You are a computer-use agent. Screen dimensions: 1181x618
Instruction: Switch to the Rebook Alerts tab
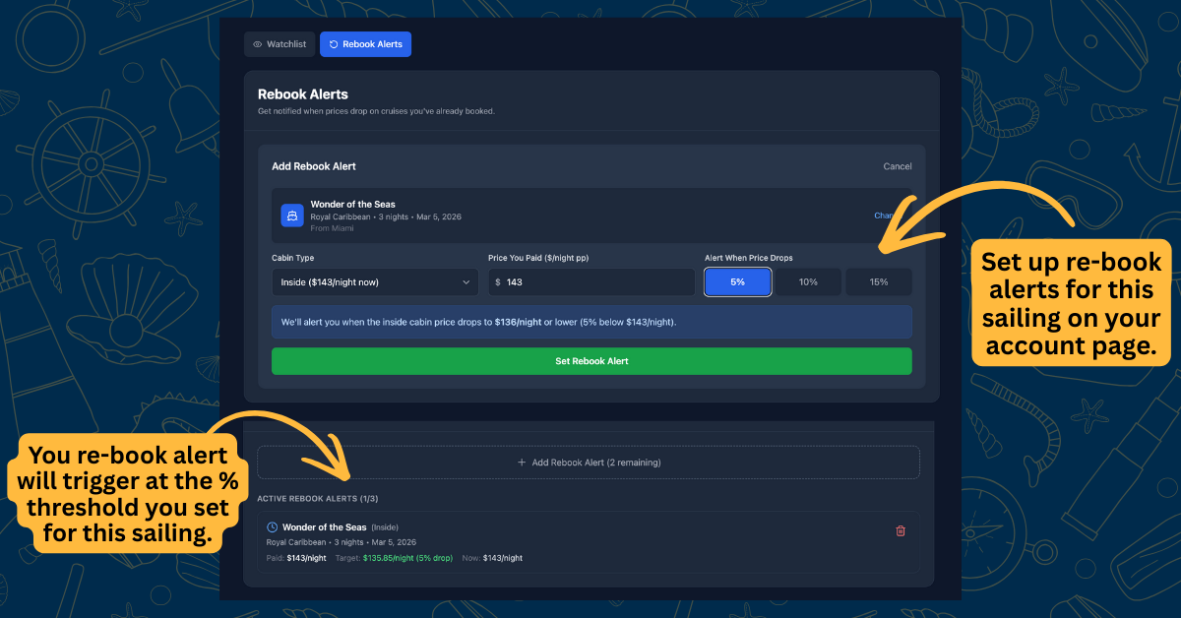tap(365, 43)
